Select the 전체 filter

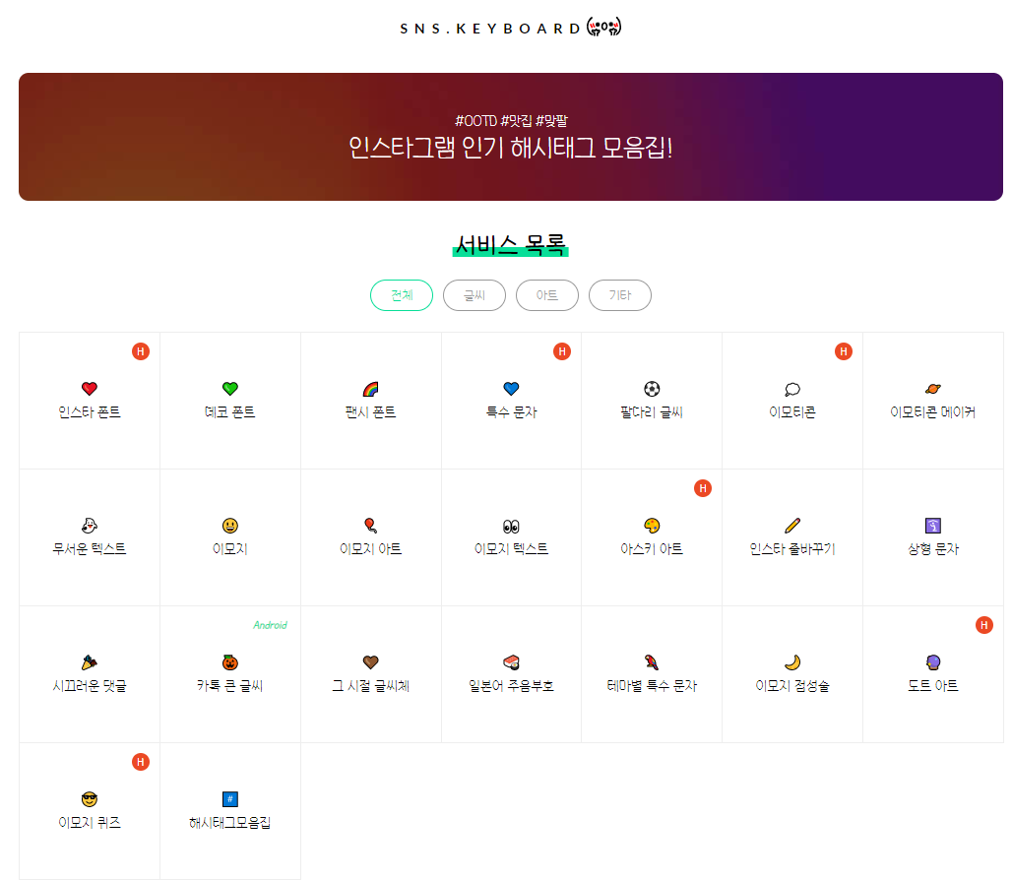tap(401, 294)
